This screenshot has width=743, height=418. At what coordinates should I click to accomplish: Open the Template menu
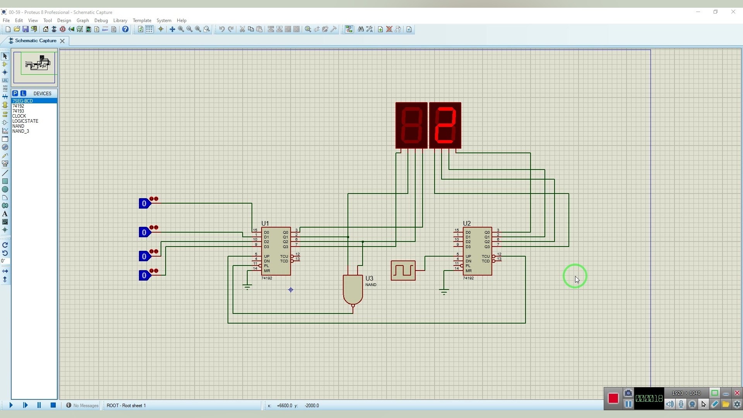(142, 21)
